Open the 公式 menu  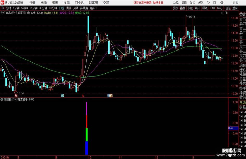[192, 3]
